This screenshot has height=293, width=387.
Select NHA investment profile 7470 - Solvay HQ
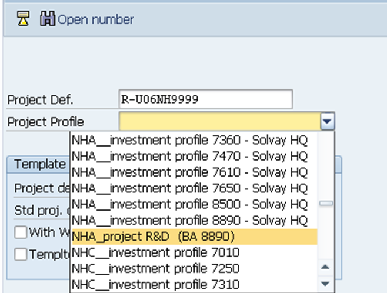(189, 157)
